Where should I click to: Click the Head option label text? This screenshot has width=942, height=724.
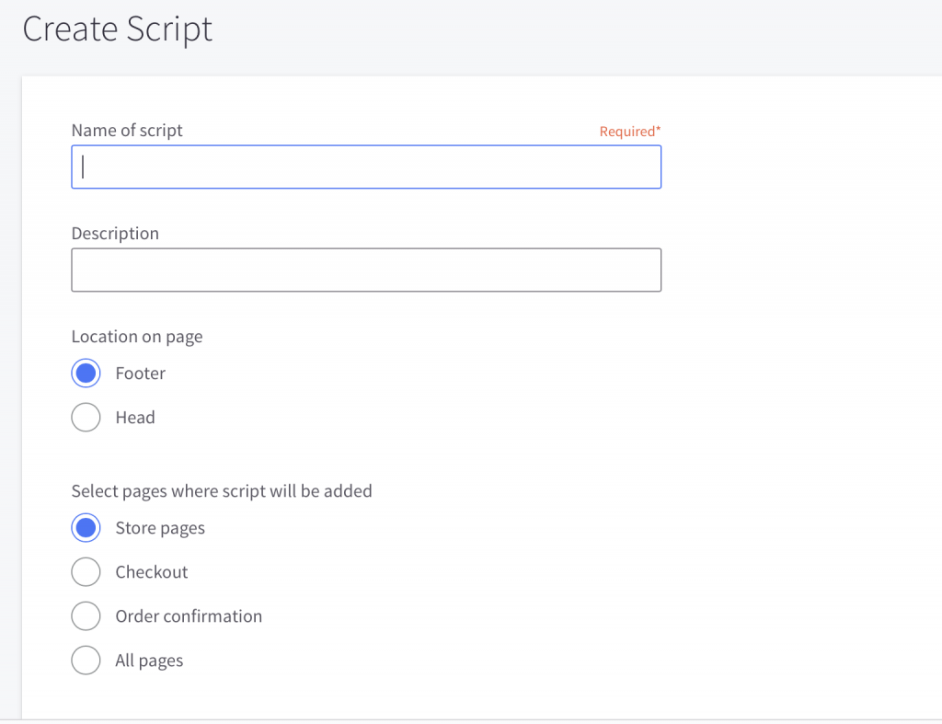click(134, 417)
